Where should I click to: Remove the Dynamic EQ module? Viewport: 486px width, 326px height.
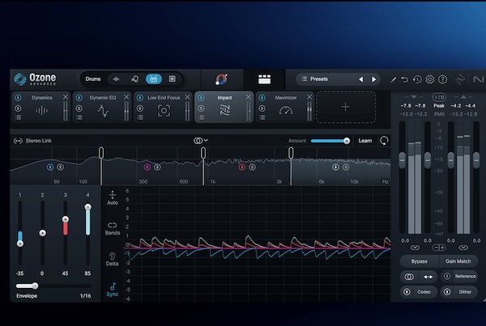[126, 97]
